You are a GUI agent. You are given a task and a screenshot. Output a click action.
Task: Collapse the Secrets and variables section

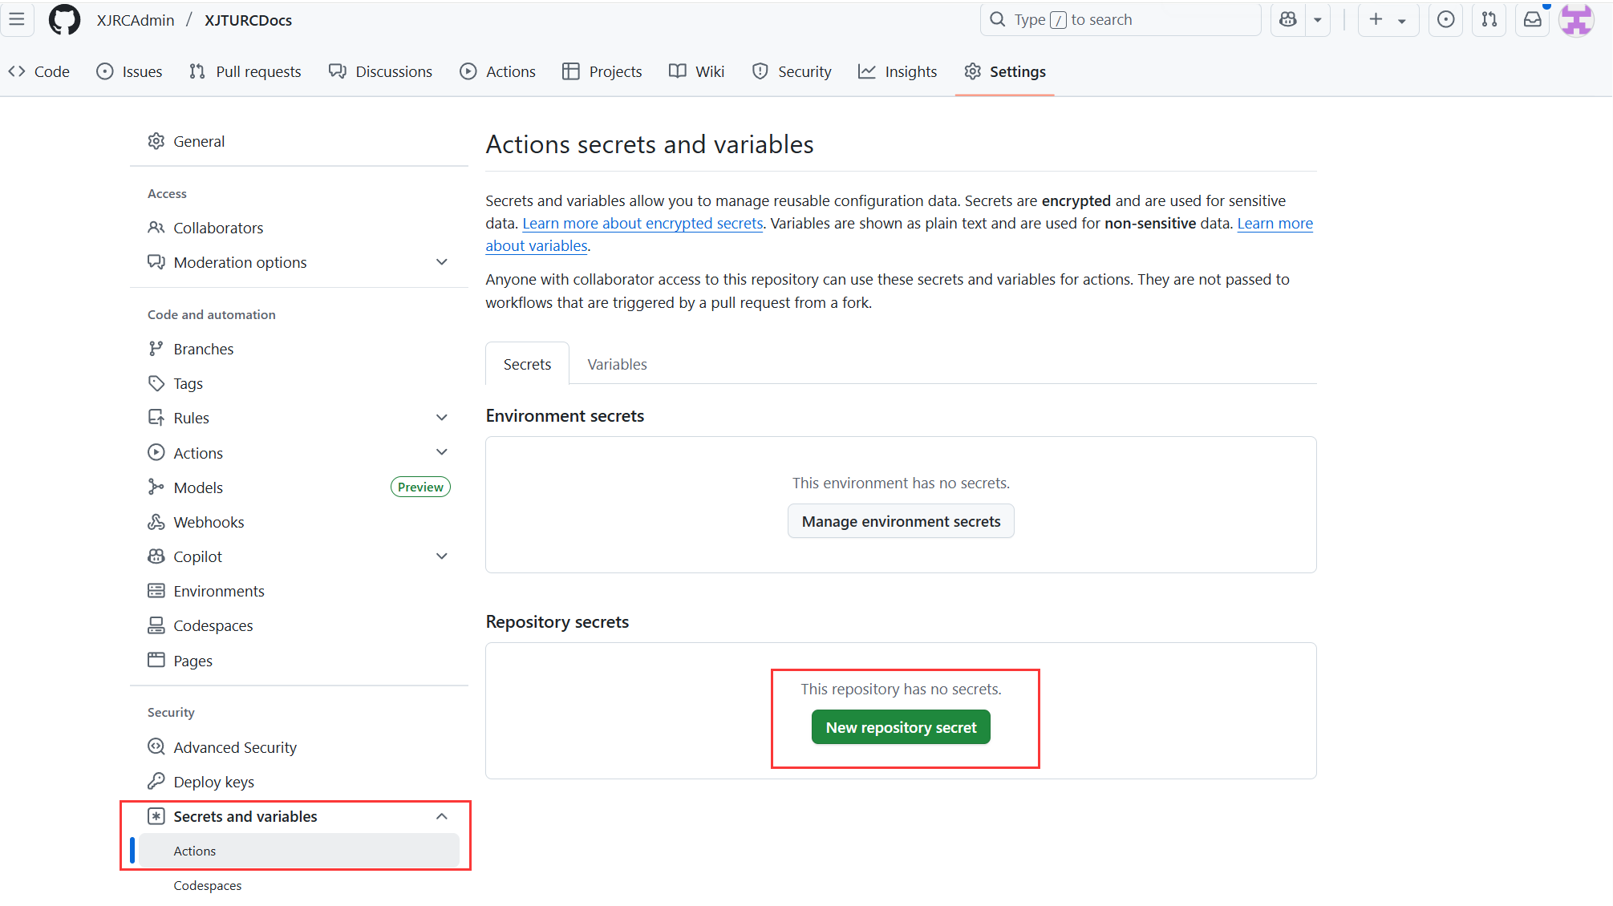[x=441, y=816]
